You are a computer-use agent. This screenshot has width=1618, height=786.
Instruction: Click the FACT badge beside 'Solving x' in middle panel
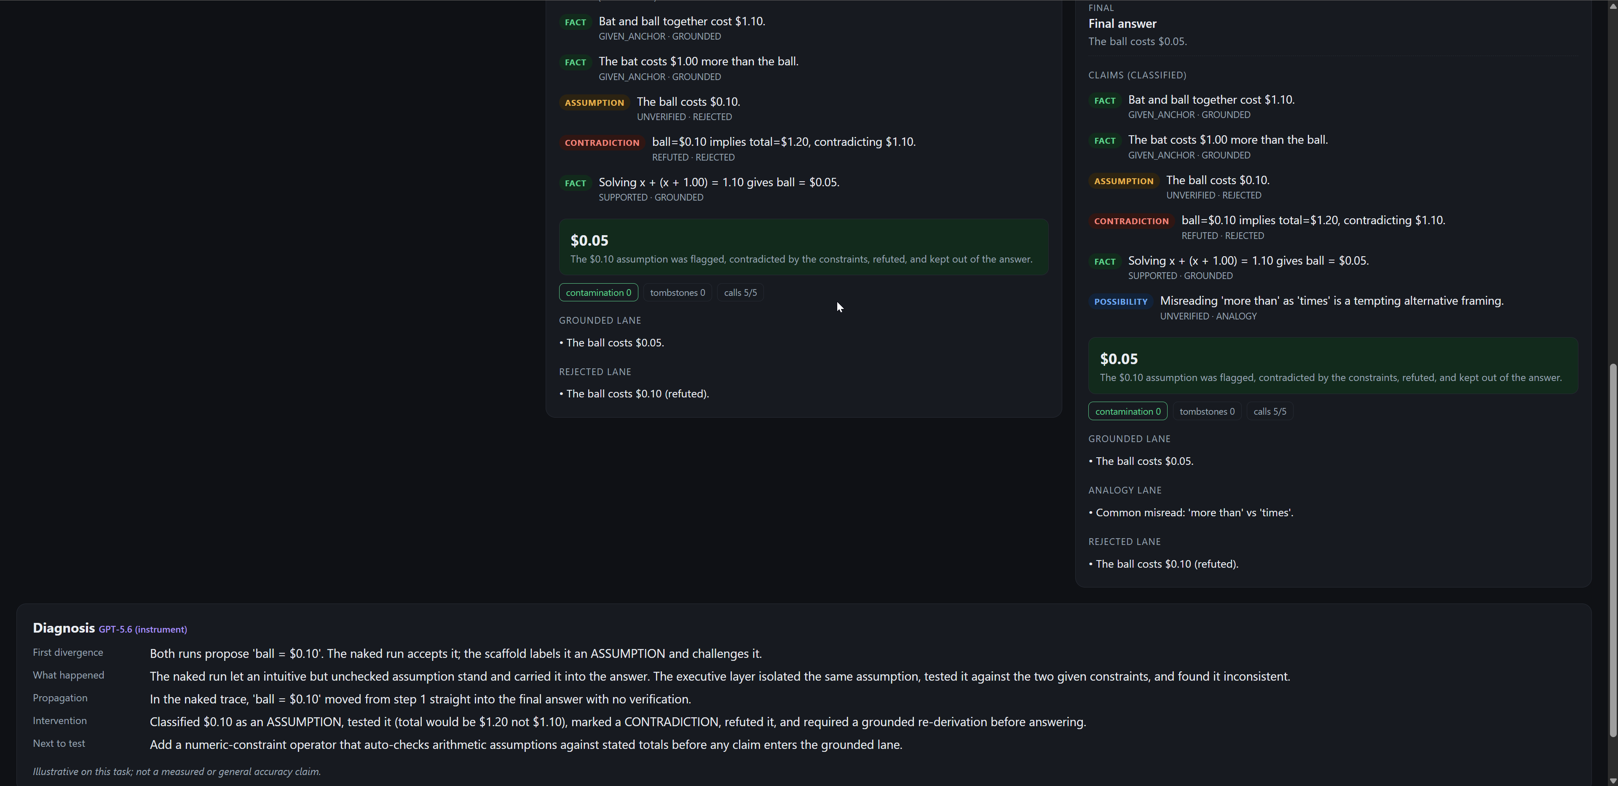[575, 183]
